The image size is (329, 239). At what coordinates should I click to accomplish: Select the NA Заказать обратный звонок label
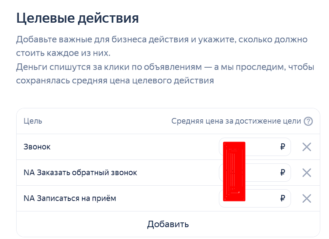click(x=80, y=173)
